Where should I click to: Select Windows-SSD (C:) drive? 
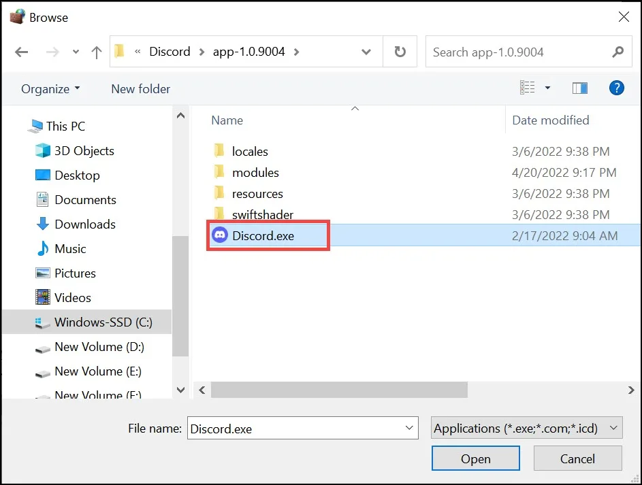coord(86,322)
